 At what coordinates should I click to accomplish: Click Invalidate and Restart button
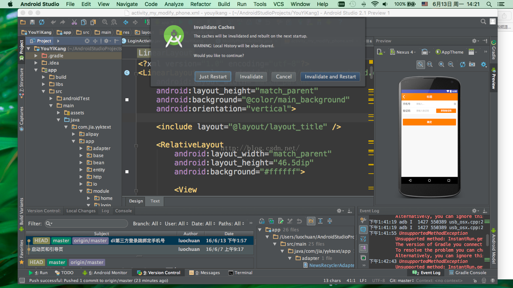pyautogui.click(x=330, y=76)
